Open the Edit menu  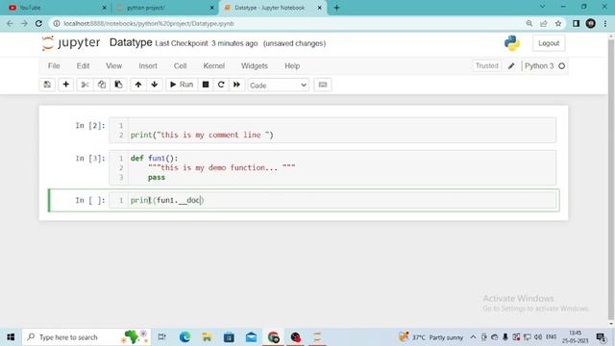click(83, 66)
